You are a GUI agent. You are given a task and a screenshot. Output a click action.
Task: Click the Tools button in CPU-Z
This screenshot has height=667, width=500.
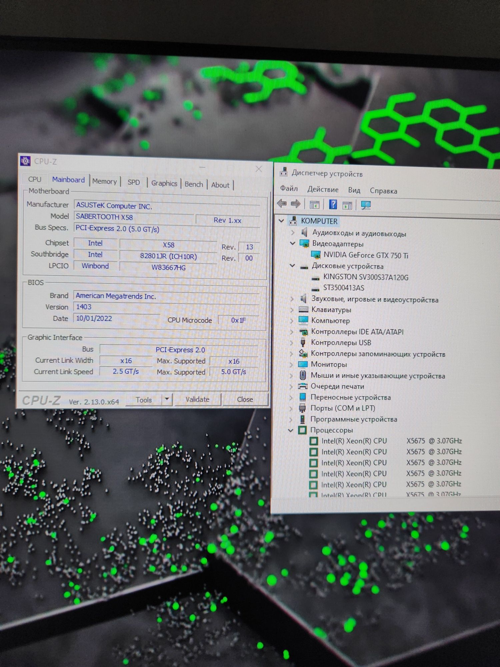(x=144, y=400)
